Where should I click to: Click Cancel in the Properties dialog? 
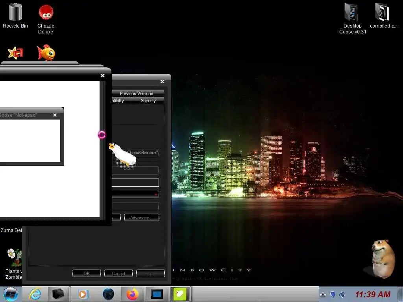click(x=118, y=274)
